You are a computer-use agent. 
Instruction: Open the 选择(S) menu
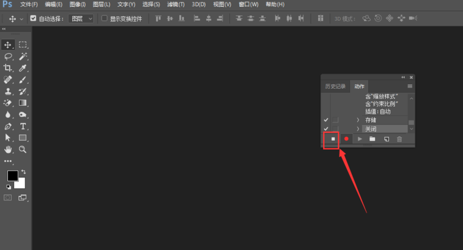(151, 4)
